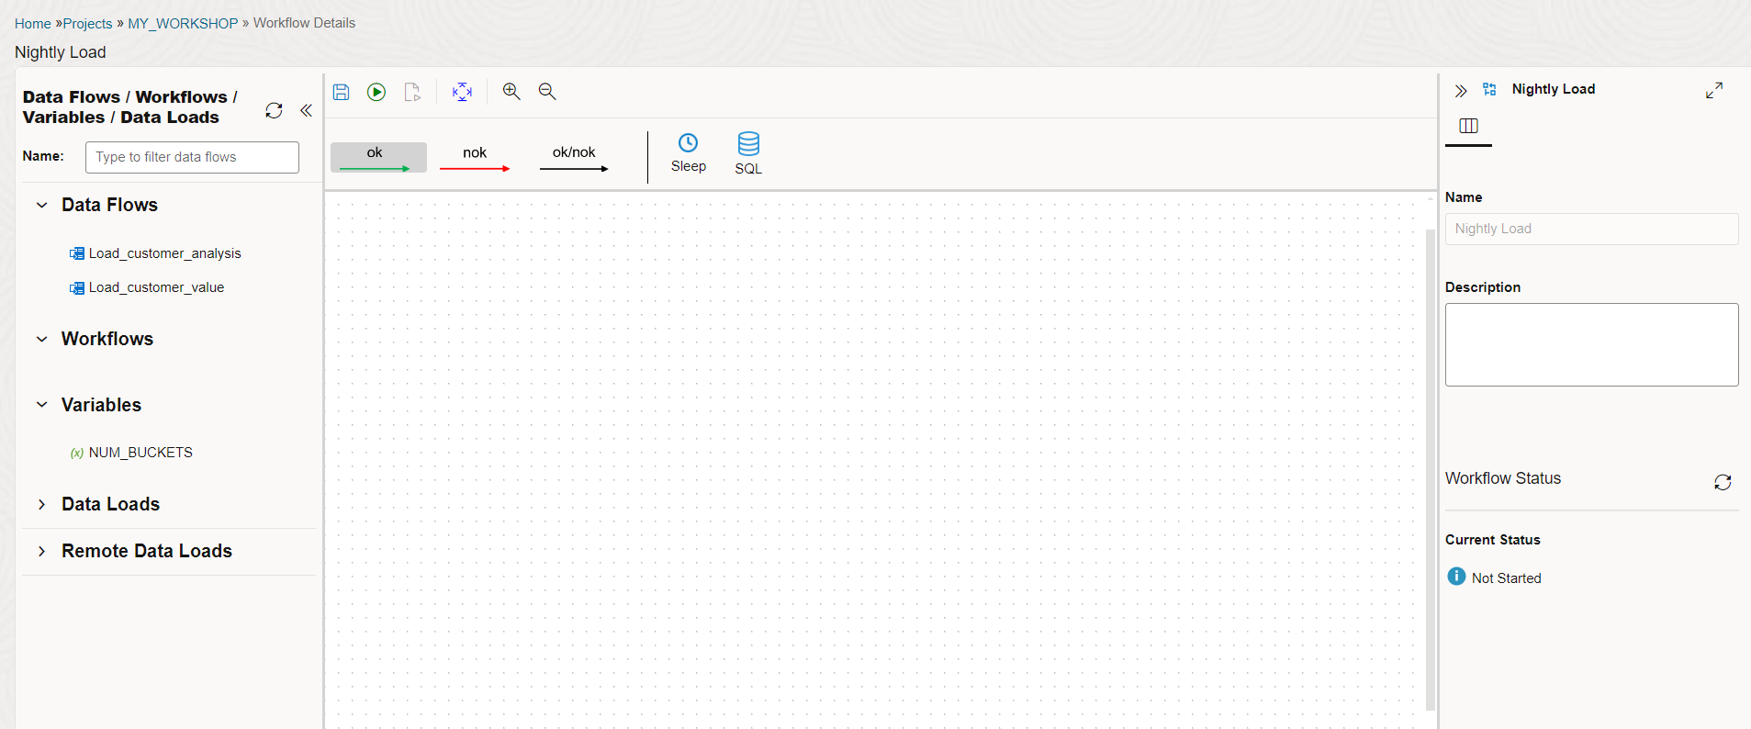Screen dimensions: 1751x729
Task: Click the Not Started status text
Action: 1506,578
